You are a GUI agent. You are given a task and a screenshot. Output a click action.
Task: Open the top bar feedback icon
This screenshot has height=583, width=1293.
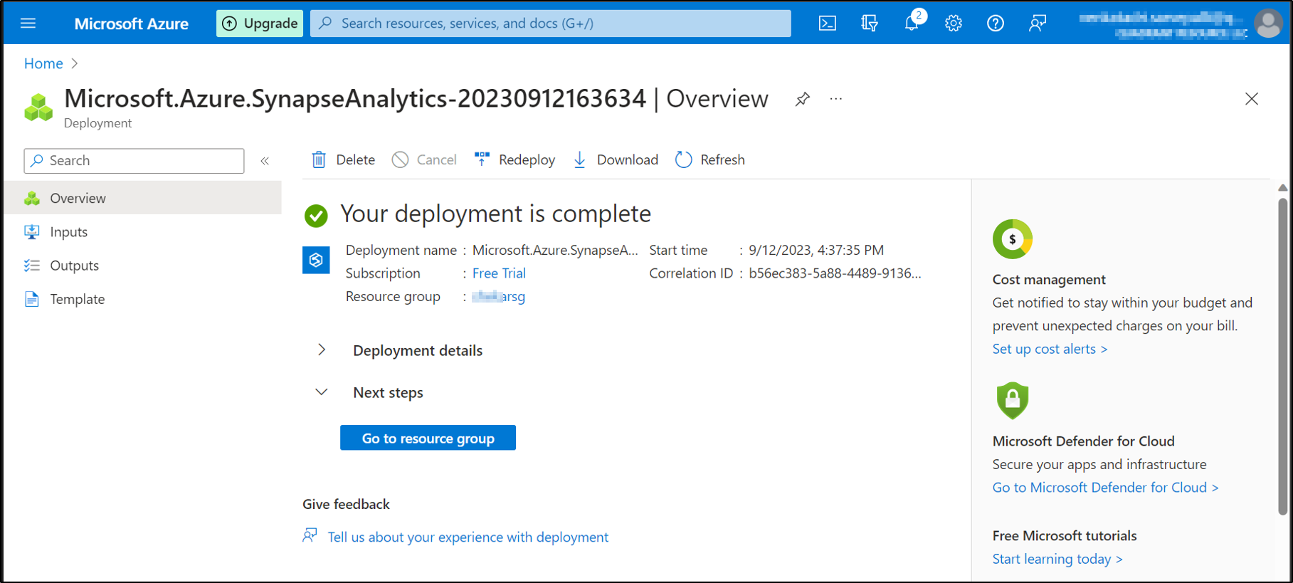point(1038,23)
